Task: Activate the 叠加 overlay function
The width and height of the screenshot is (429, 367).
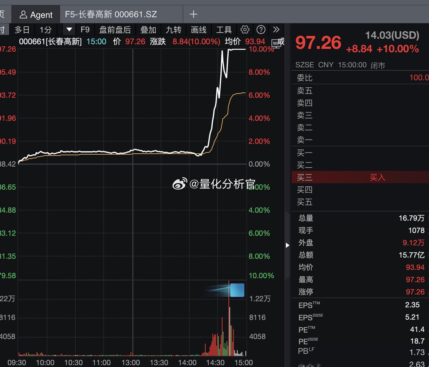Action: tap(148, 30)
